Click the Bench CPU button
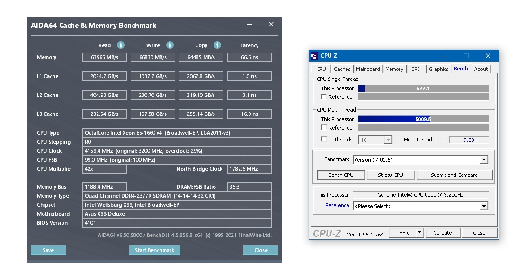 pos(341,175)
